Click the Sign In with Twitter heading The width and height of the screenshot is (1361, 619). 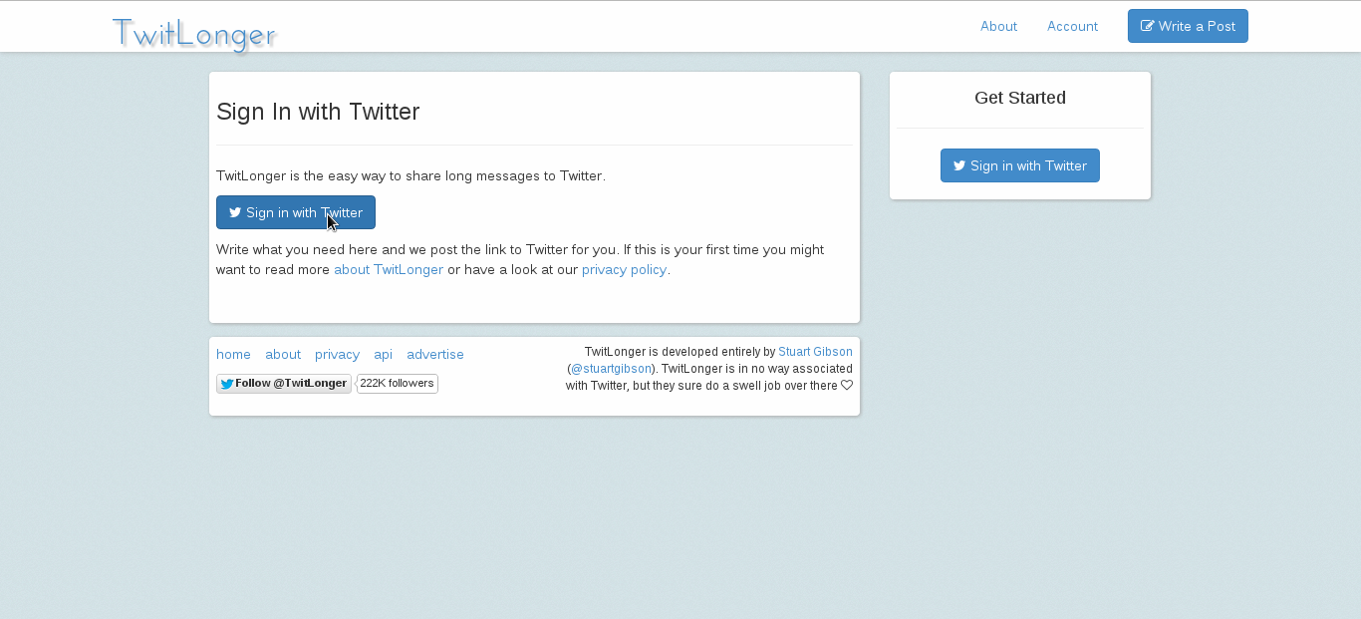318,112
